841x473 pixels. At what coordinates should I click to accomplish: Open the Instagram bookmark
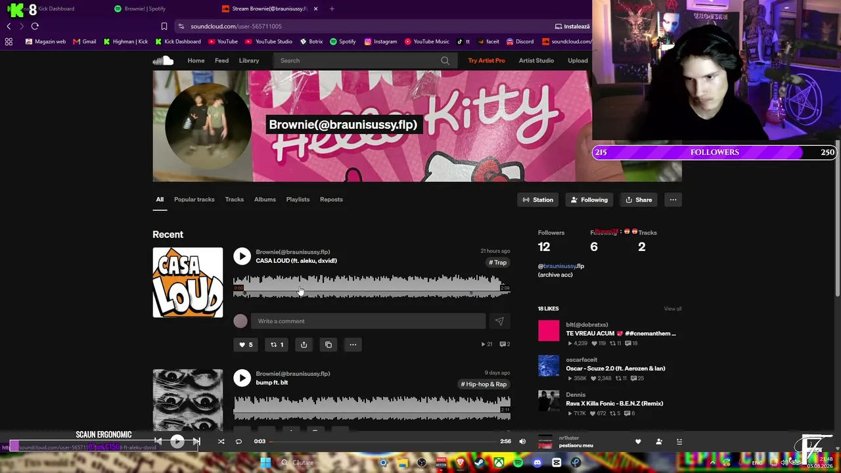(x=380, y=41)
